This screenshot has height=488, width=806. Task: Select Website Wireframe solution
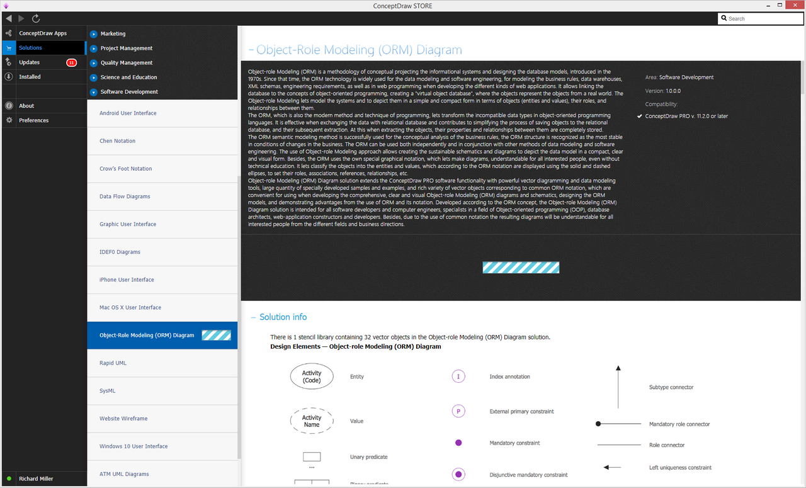coord(162,419)
